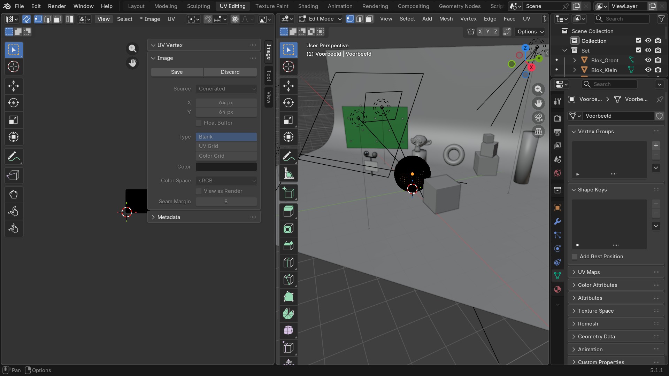669x376 pixels.
Task: Open the Source dropdown set to Generated
Action: [x=226, y=89]
